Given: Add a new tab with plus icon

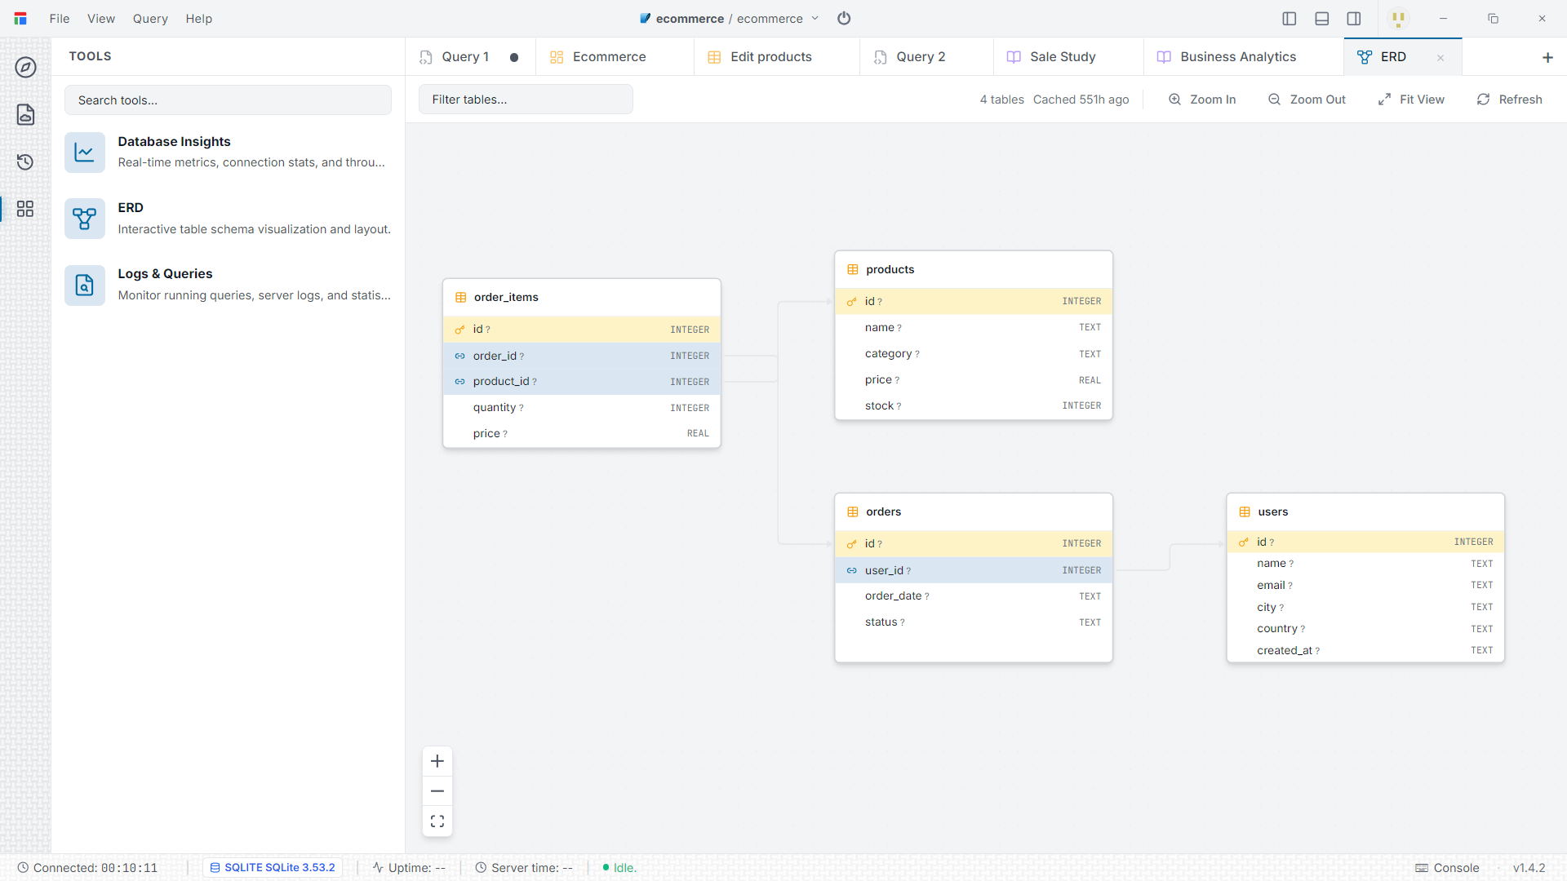Looking at the screenshot, I should [1547, 57].
